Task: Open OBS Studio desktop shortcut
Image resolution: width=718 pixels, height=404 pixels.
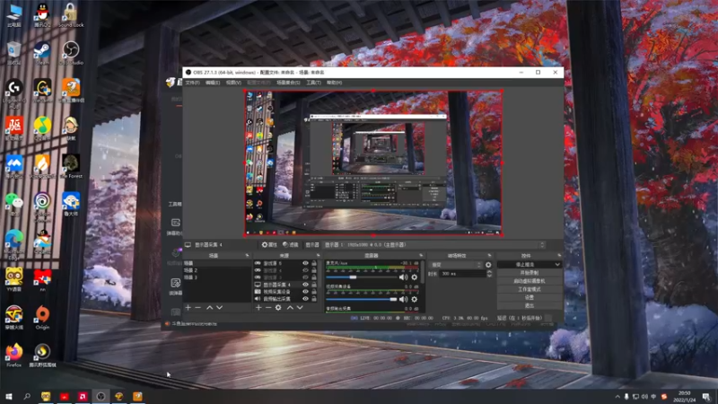Action: pos(71,53)
